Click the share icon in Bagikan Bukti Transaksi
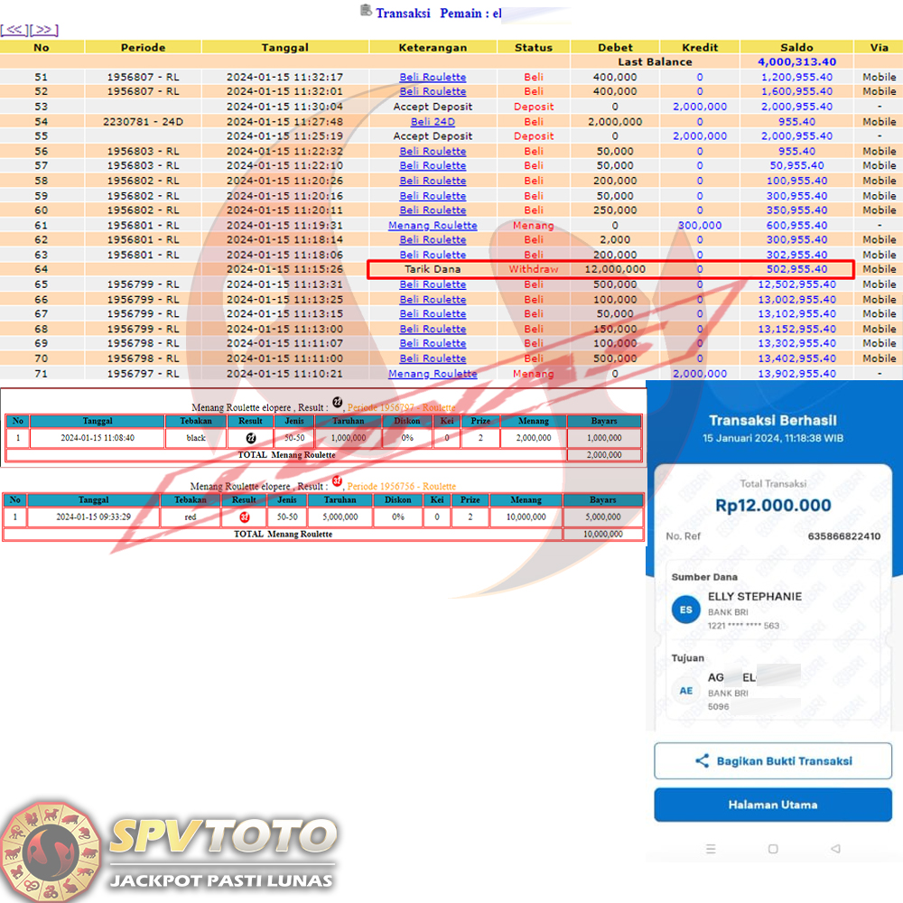The height and width of the screenshot is (903, 903). pyautogui.click(x=702, y=761)
